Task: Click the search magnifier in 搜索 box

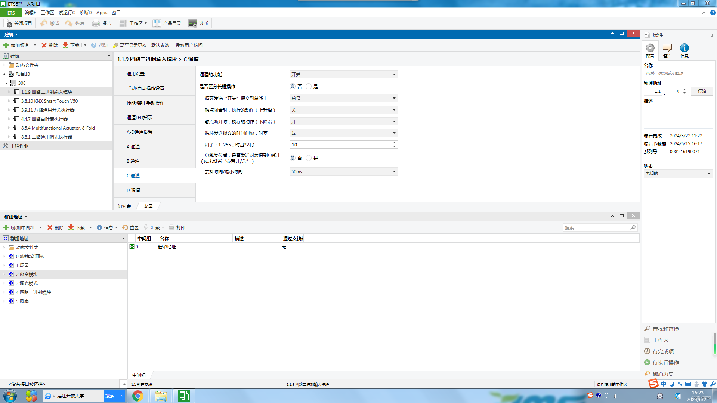Action: coord(633,227)
